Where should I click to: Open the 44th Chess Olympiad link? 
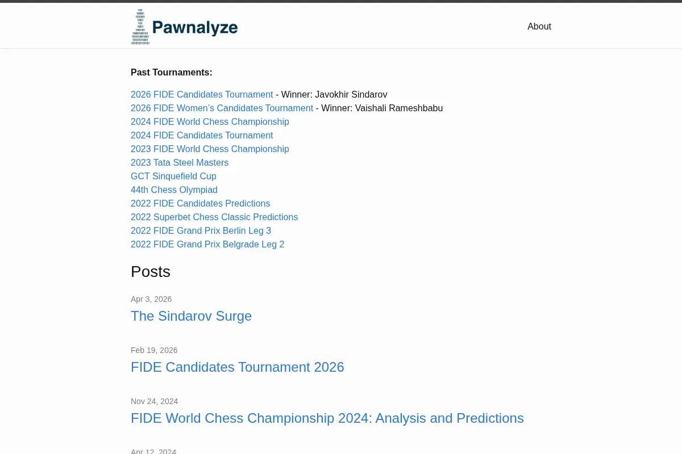point(174,190)
